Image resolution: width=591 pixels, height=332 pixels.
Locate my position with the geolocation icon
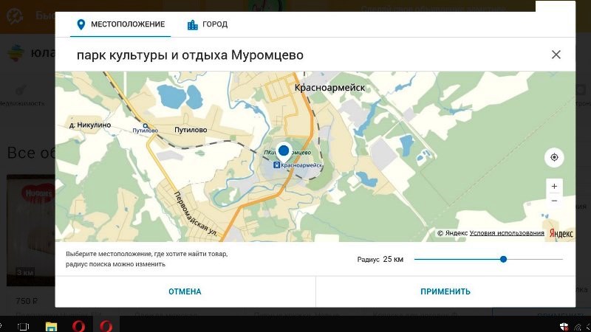(x=554, y=157)
